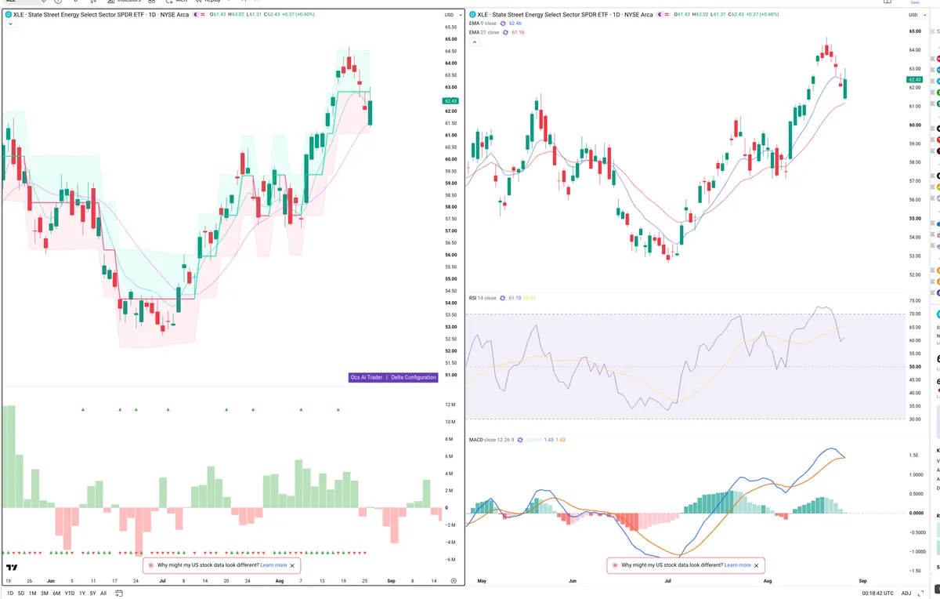Click the Ocs Ai Trader button

click(367, 377)
